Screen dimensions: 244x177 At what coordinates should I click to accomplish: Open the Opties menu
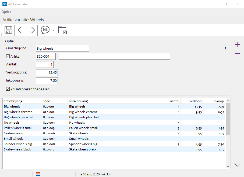click(x=6, y=12)
